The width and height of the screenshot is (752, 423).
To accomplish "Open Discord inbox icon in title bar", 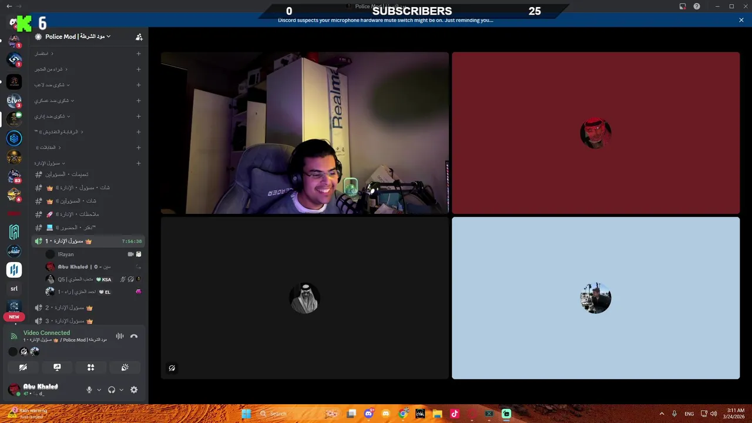I will click(x=683, y=6).
